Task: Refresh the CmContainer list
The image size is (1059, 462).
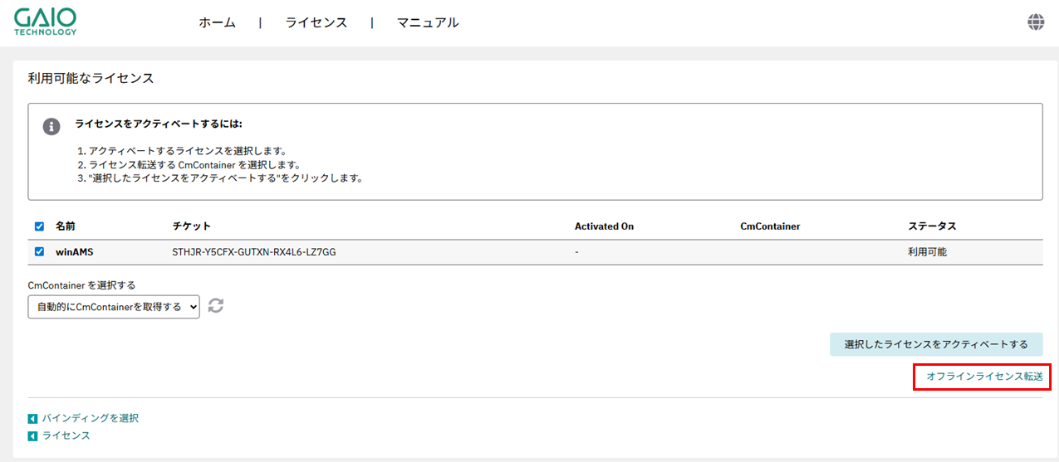Action: [216, 306]
